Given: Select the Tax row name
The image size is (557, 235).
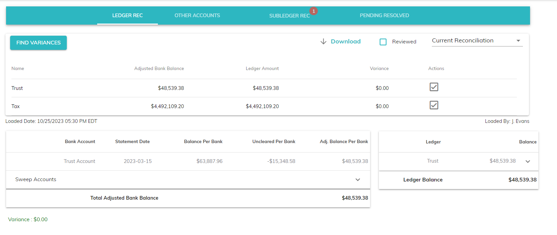Looking at the screenshot, I should tap(16, 106).
